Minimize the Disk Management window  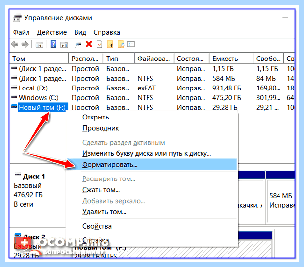tap(285, 17)
